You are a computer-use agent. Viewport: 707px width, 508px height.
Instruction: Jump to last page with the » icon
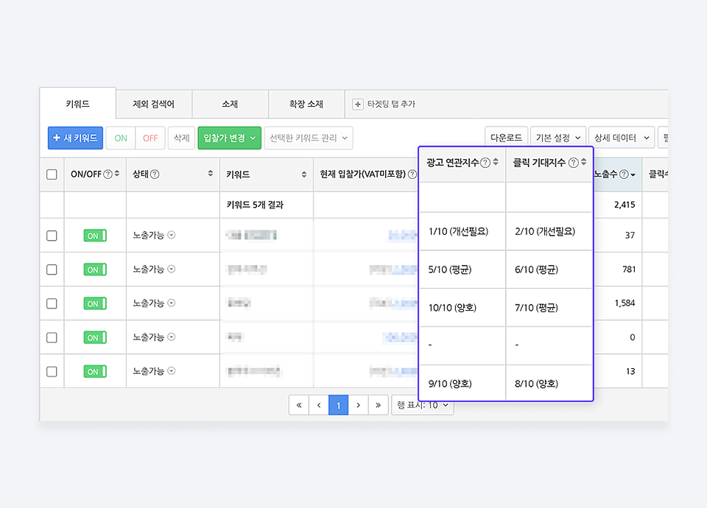coord(379,405)
